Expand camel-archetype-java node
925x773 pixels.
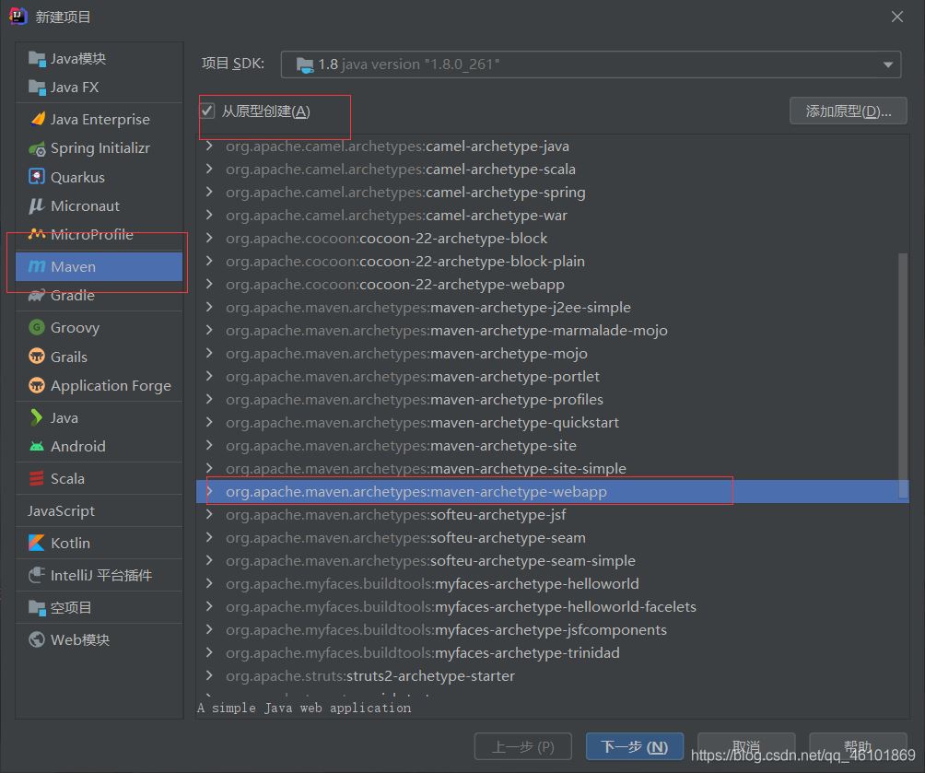[209, 146]
